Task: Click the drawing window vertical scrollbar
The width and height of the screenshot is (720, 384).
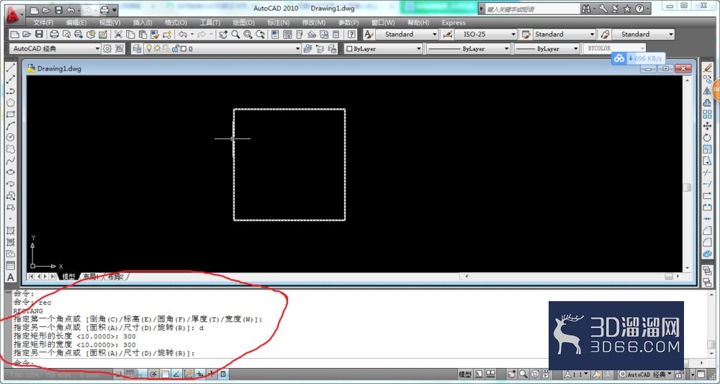Action: pos(687,173)
